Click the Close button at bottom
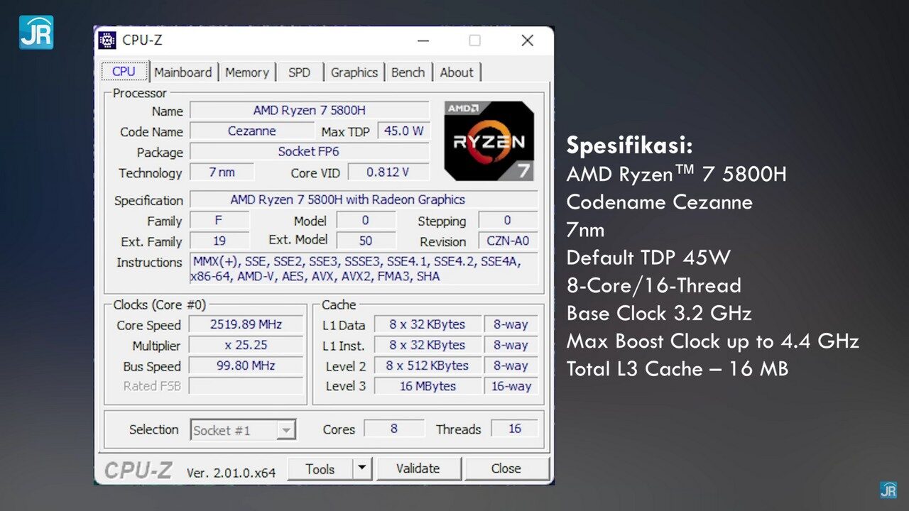The height and width of the screenshot is (511, 909). 506,469
